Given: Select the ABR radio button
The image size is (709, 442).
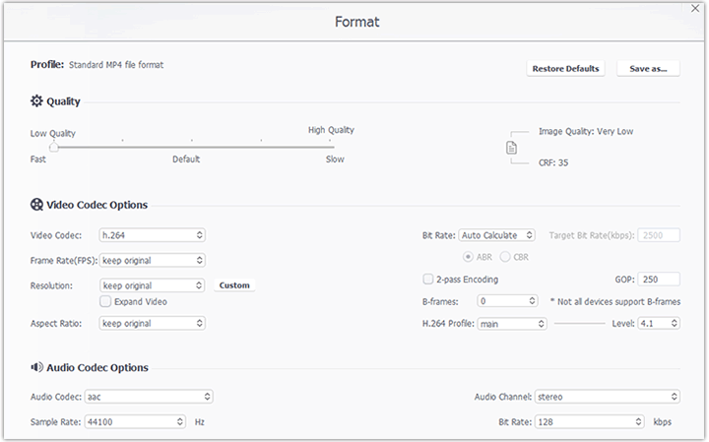Looking at the screenshot, I should 468,257.
